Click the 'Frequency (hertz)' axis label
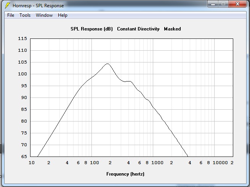250x187 pixels. coord(125,174)
